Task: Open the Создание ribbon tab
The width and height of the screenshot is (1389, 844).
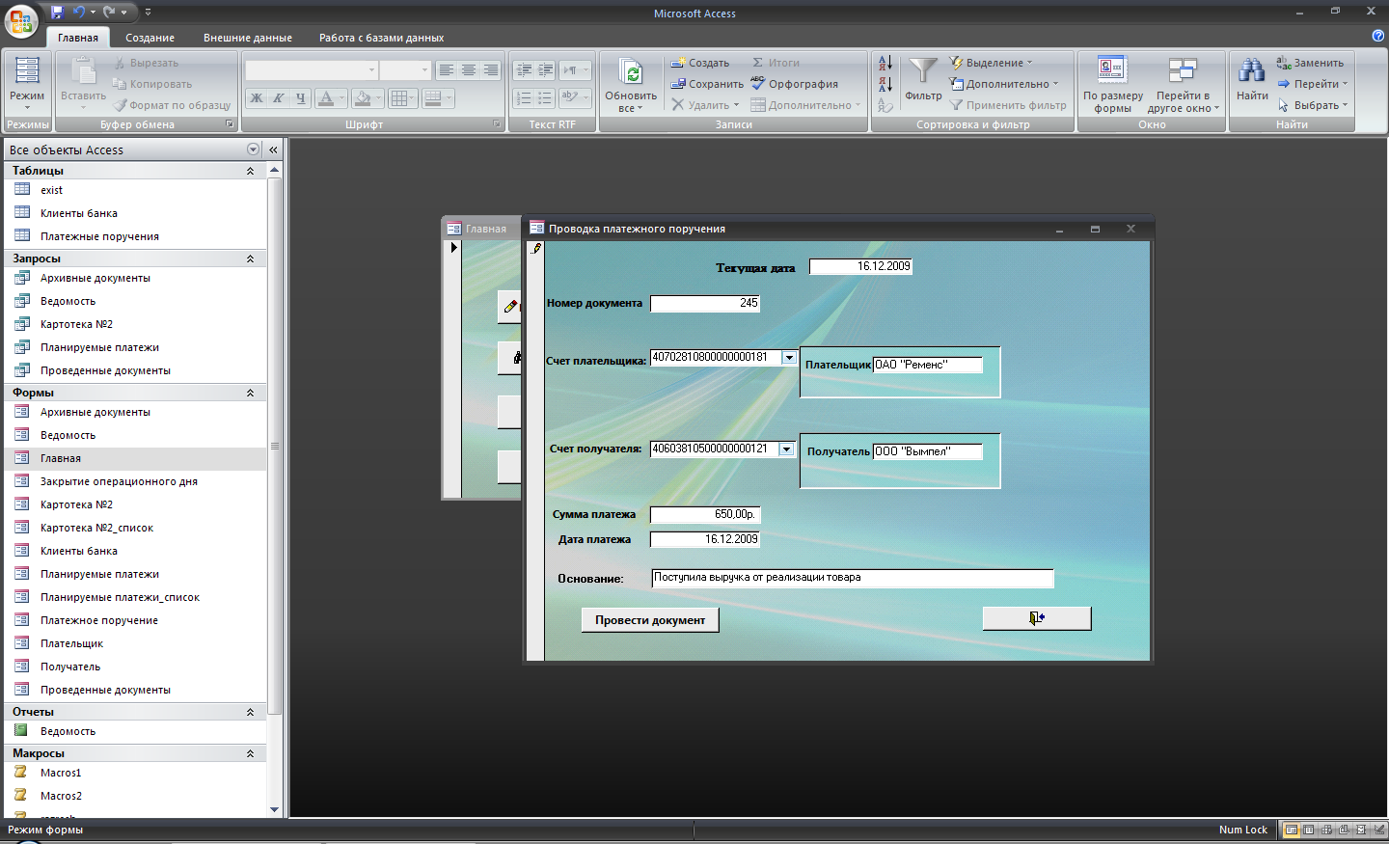Action: point(150,38)
